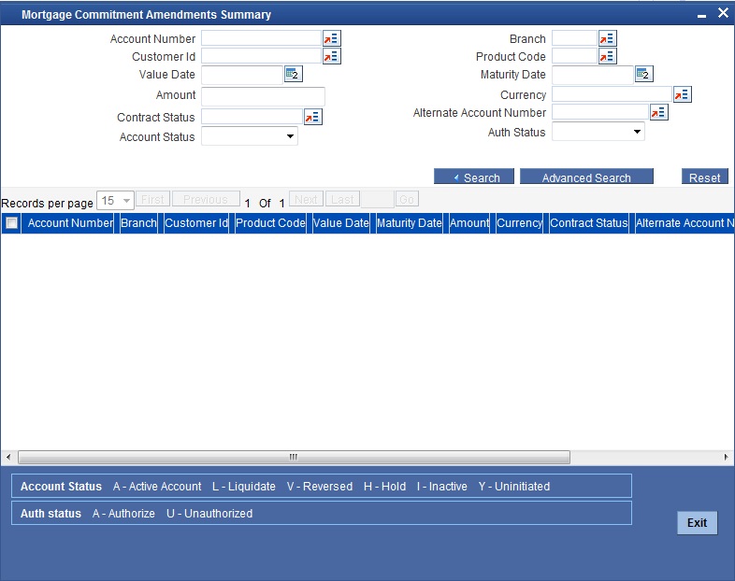This screenshot has height=581, width=735.
Task: Open Product Code lookup list icon
Action: tap(608, 56)
